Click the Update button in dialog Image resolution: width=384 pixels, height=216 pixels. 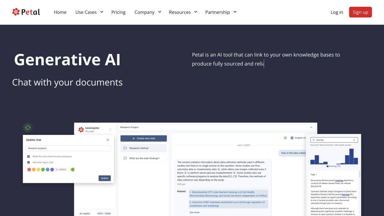click(105, 178)
